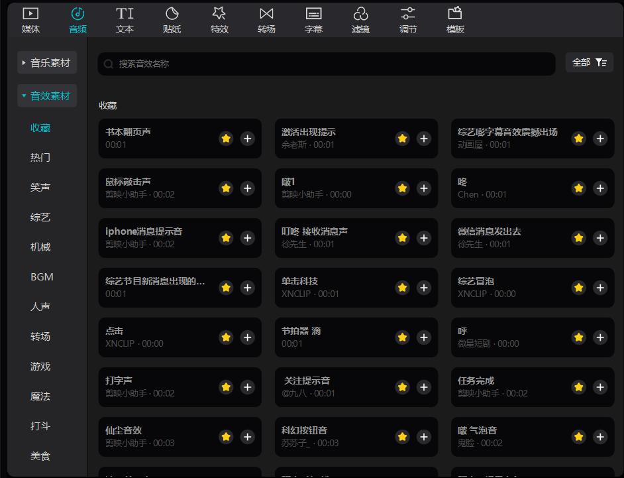624x478 pixels.
Task: Remove 鼠标敲击声 from favorites
Action: (225, 188)
